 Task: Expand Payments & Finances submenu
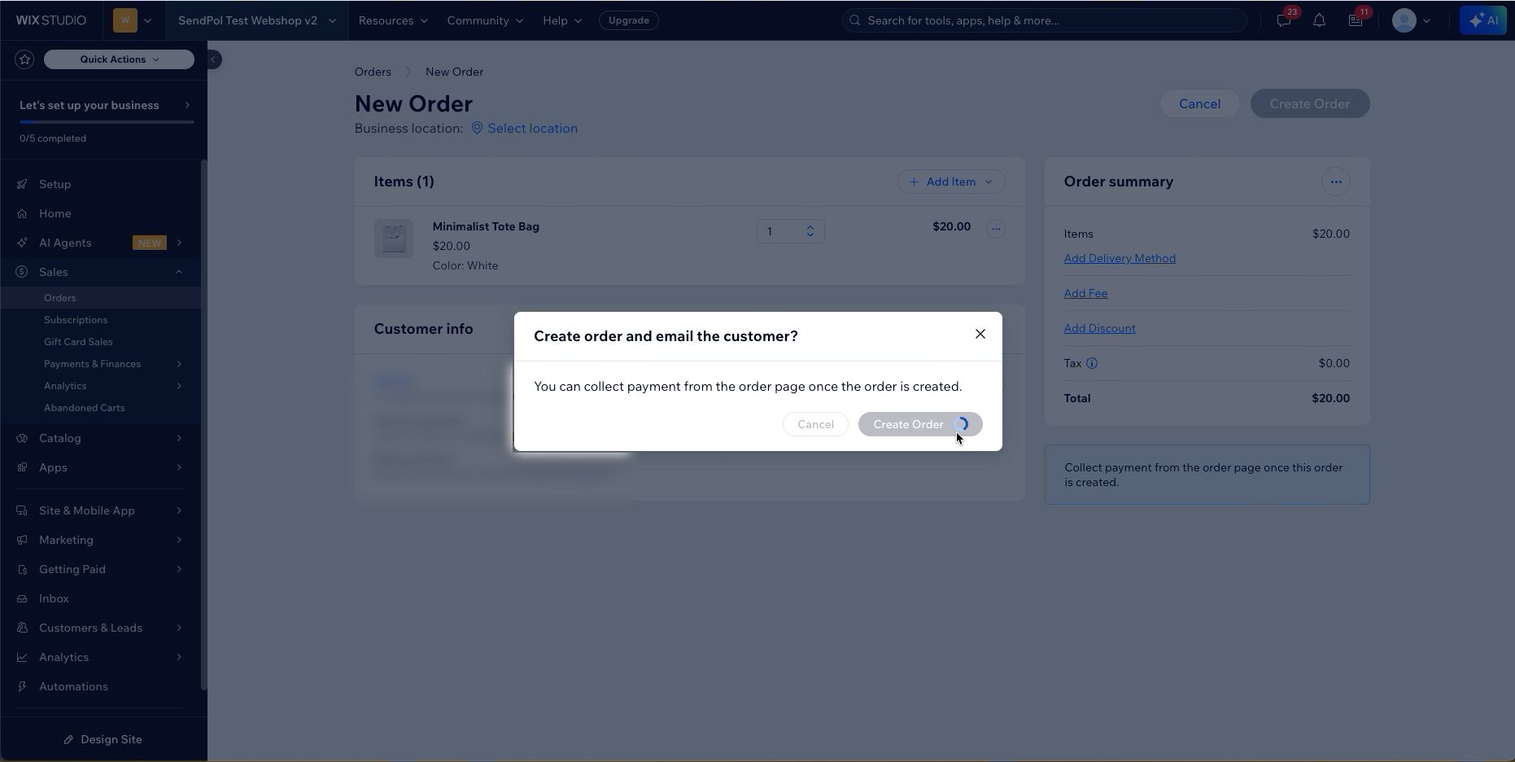[x=100, y=364]
